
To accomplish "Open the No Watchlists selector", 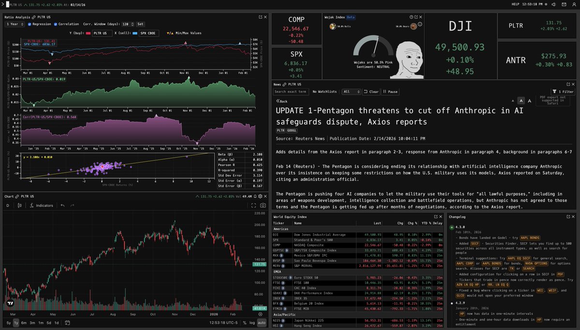I will (324, 91).
